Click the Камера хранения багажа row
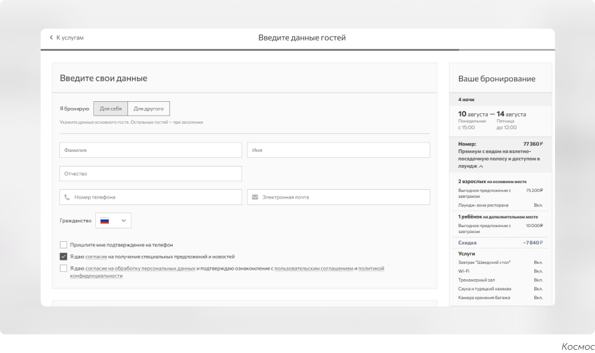 (x=500, y=298)
